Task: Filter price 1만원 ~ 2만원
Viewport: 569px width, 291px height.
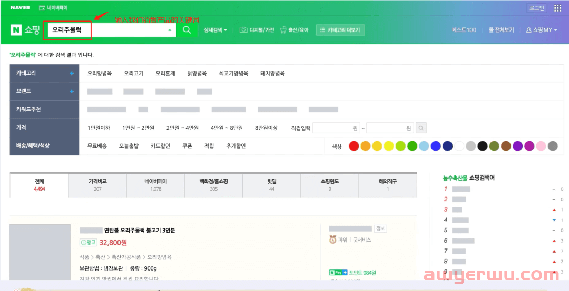Action: coord(138,128)
